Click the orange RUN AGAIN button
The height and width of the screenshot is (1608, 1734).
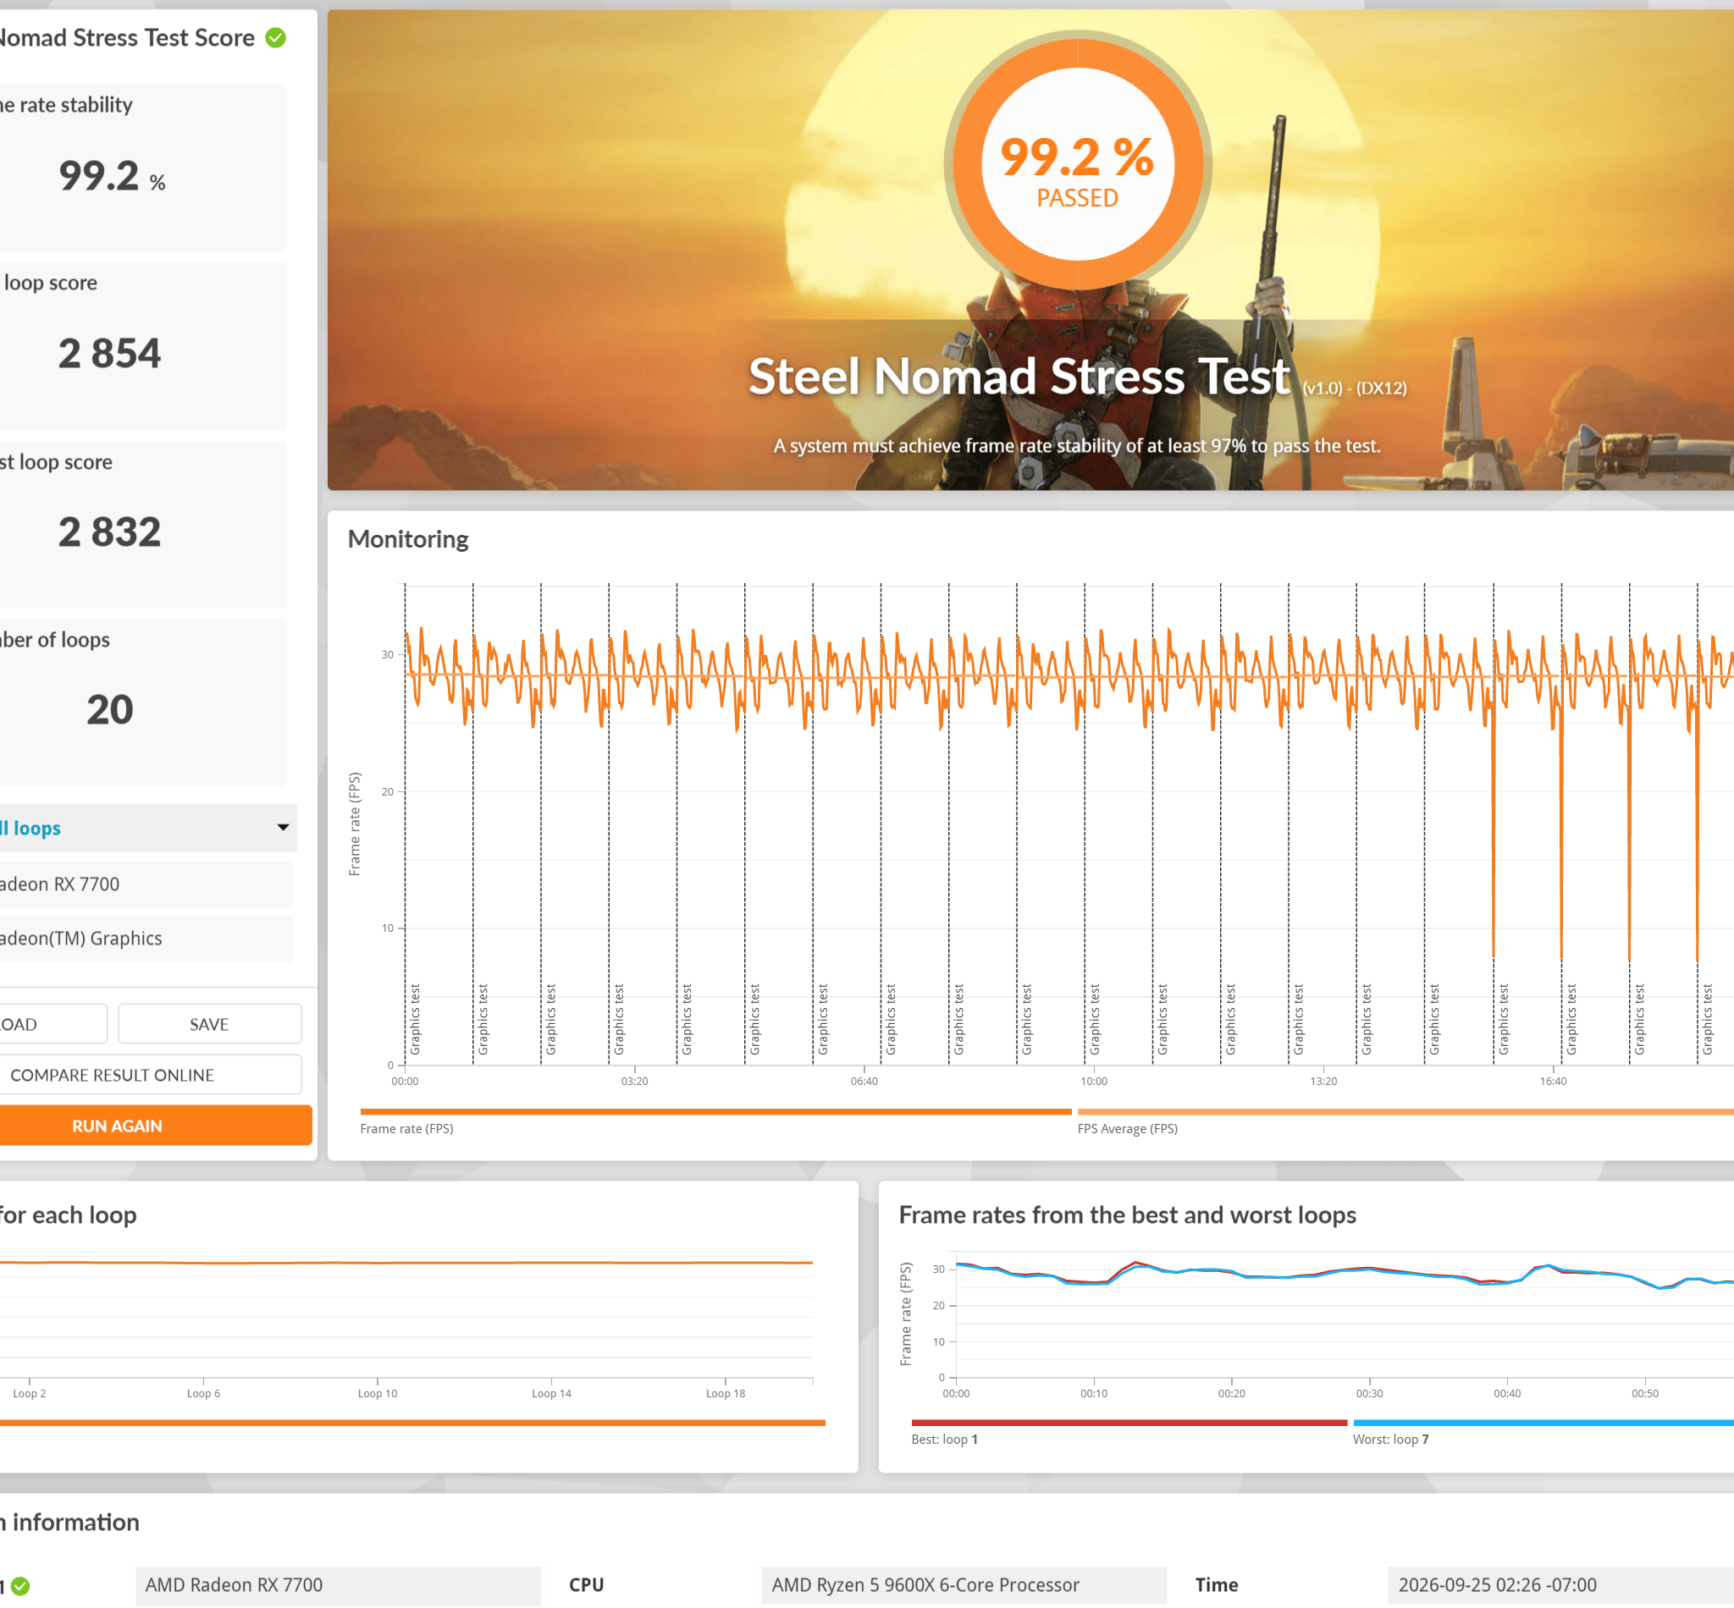point(155,1125)
